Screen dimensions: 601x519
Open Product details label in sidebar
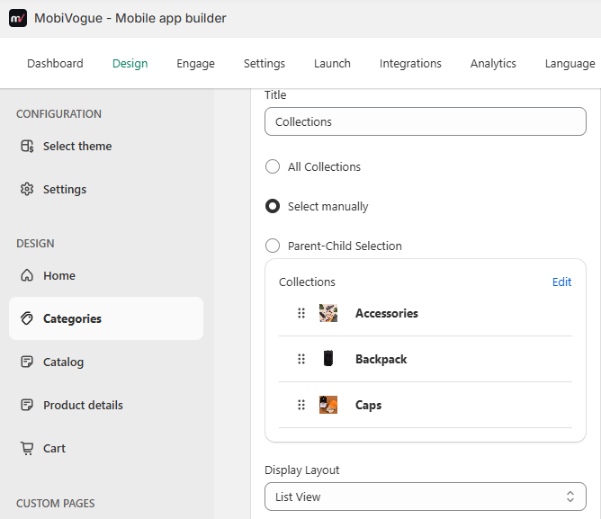[83, 405]
